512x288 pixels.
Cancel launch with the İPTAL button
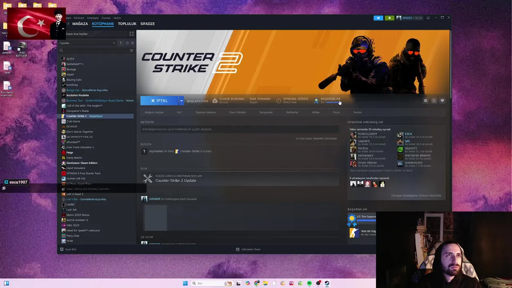point(159,101)
